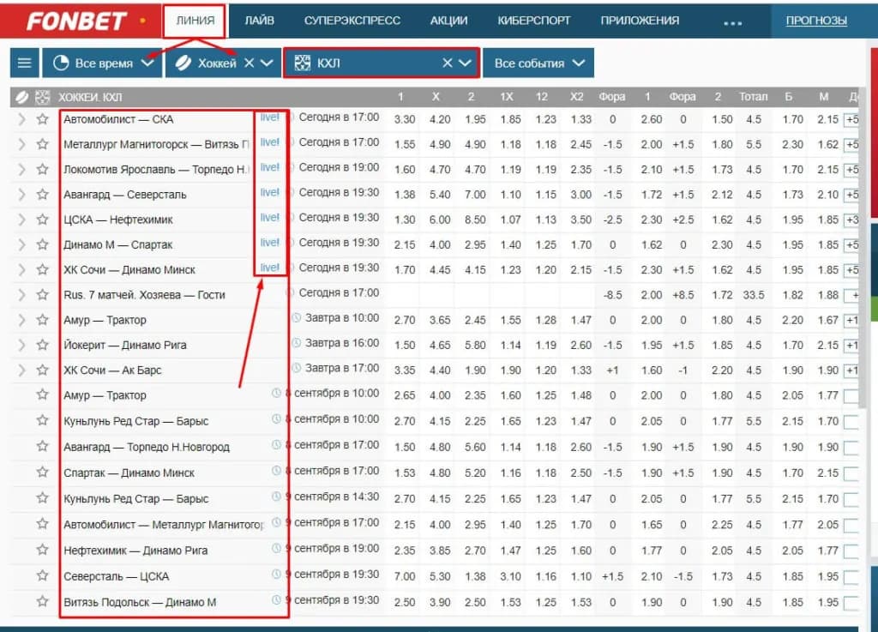Open the Хоккей sport dropdown

pyautogui.click(x=267, y=63)
